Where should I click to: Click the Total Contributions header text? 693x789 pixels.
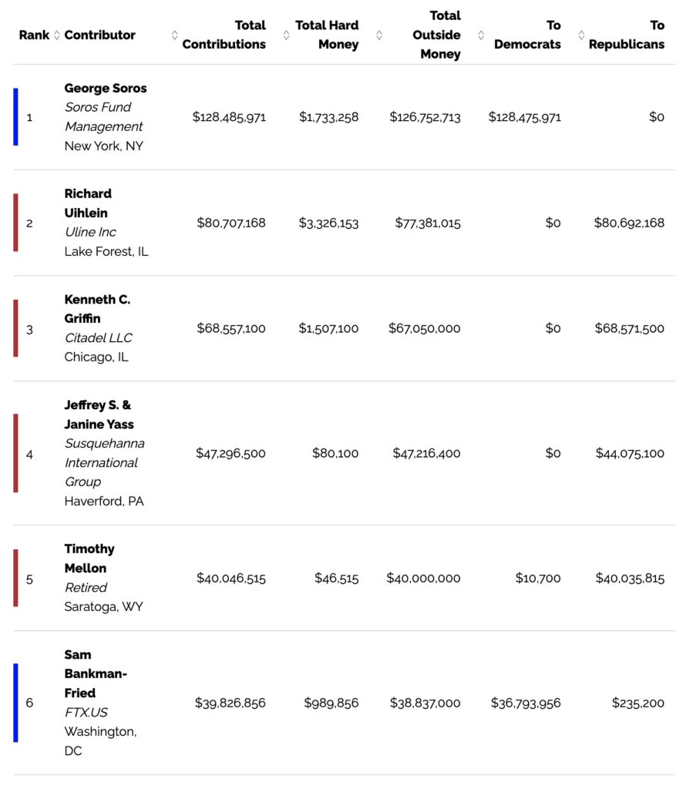click(224, 35)
